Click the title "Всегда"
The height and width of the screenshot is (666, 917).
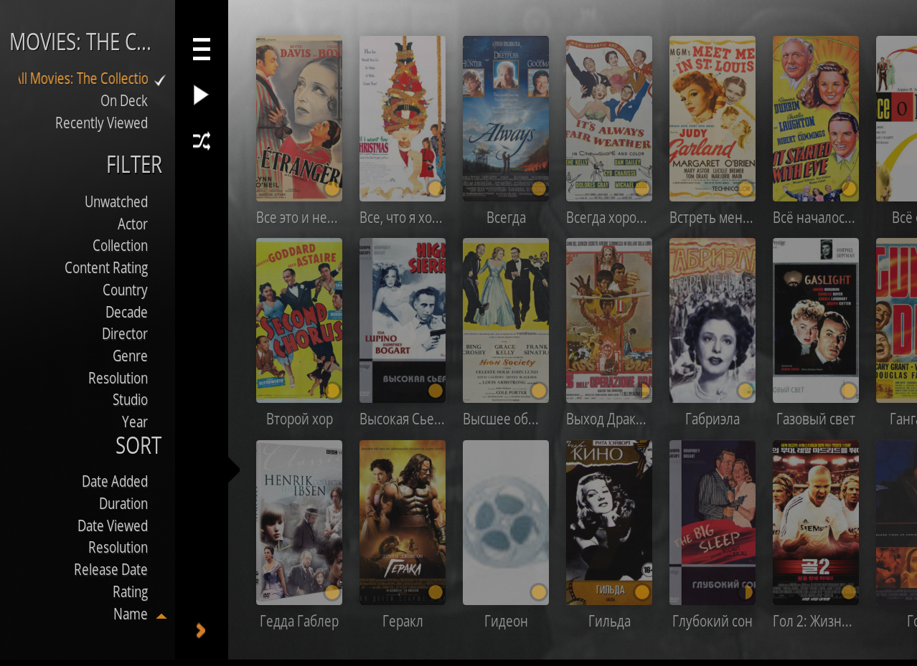click(x=506, y=218)
